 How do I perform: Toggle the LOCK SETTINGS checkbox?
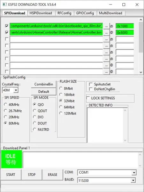pyautogui.click(x=88, y=98)
